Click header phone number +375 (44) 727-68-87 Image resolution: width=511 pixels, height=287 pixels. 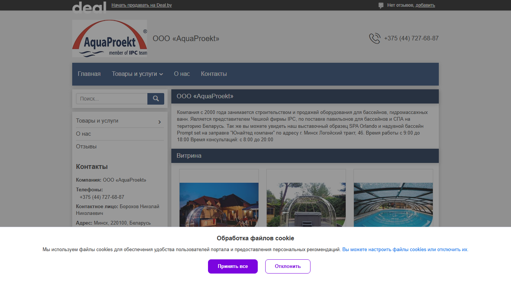[x=411, y=38]
